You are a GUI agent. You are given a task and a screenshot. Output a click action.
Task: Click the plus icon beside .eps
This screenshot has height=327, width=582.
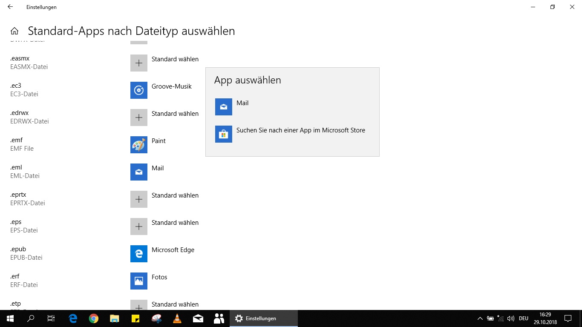139,227
